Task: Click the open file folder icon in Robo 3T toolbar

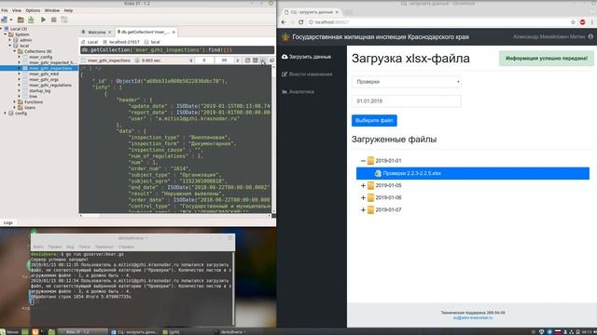Action: pyautogui.click(x=21, y=20)
